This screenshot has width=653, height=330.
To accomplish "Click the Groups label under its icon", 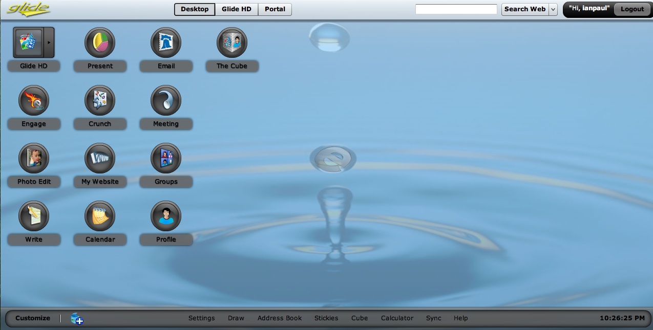I will pos(166,182).
